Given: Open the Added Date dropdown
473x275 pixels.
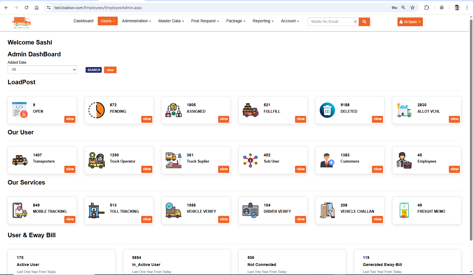Looking at the screenshot, I should click(x=42, y=70).
